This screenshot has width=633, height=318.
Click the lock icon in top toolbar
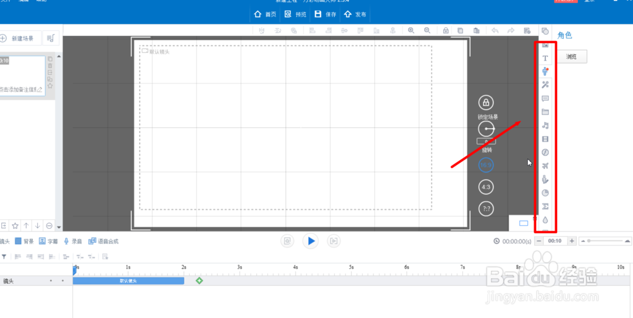[x=445, y=30]
